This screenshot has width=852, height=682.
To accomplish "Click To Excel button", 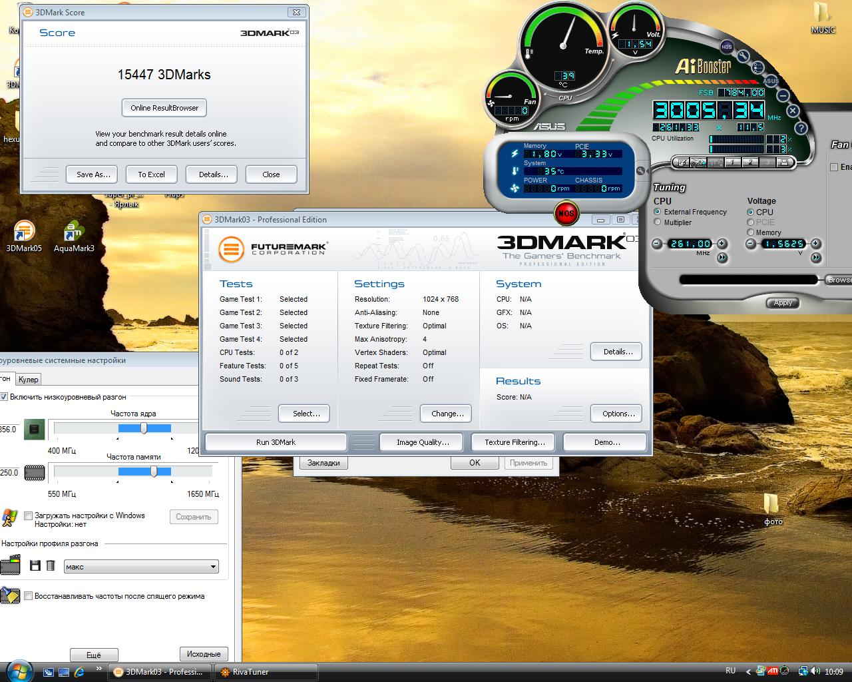I will 151,174.
